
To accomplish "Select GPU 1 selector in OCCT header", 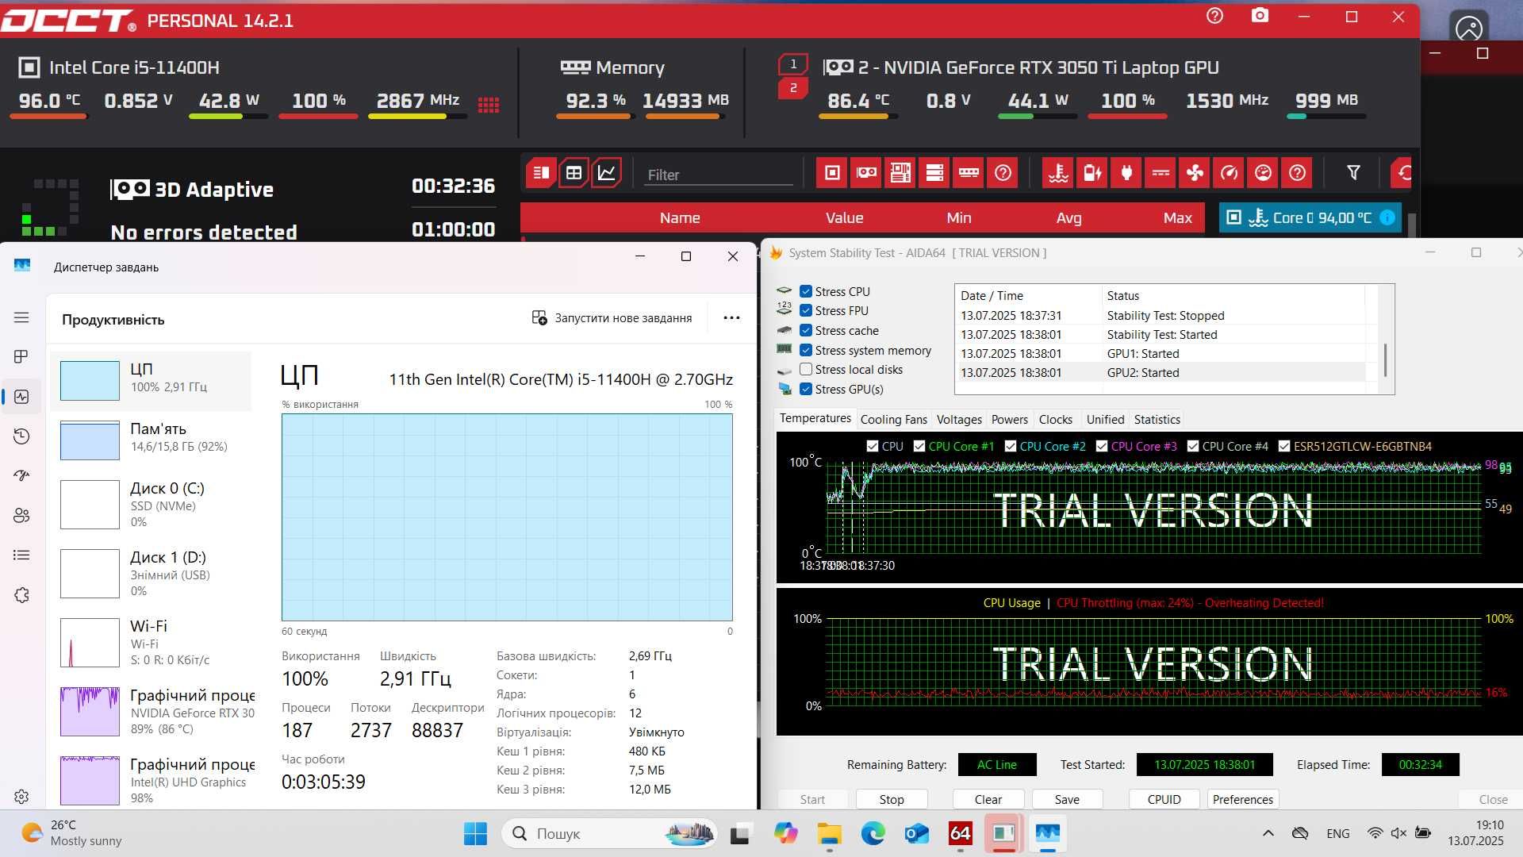I will [x=793, y=64].
